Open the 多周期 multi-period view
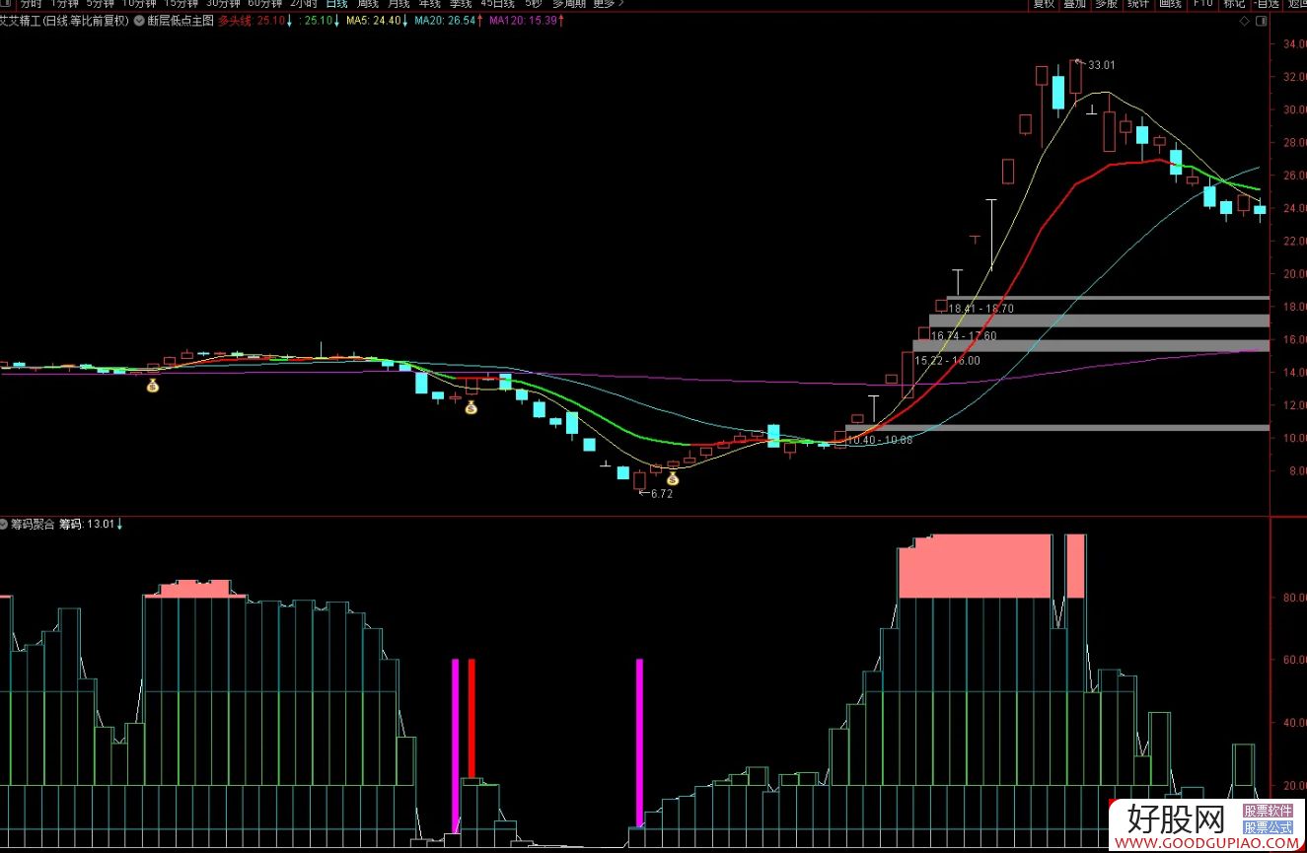Viewport: 1307px width, 853px height. coord(567,4)
